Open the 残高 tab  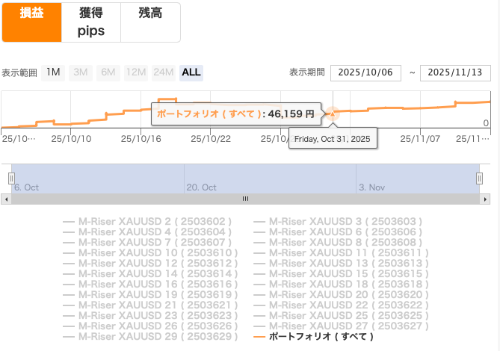pyautogui.click(x=149, y=13)
